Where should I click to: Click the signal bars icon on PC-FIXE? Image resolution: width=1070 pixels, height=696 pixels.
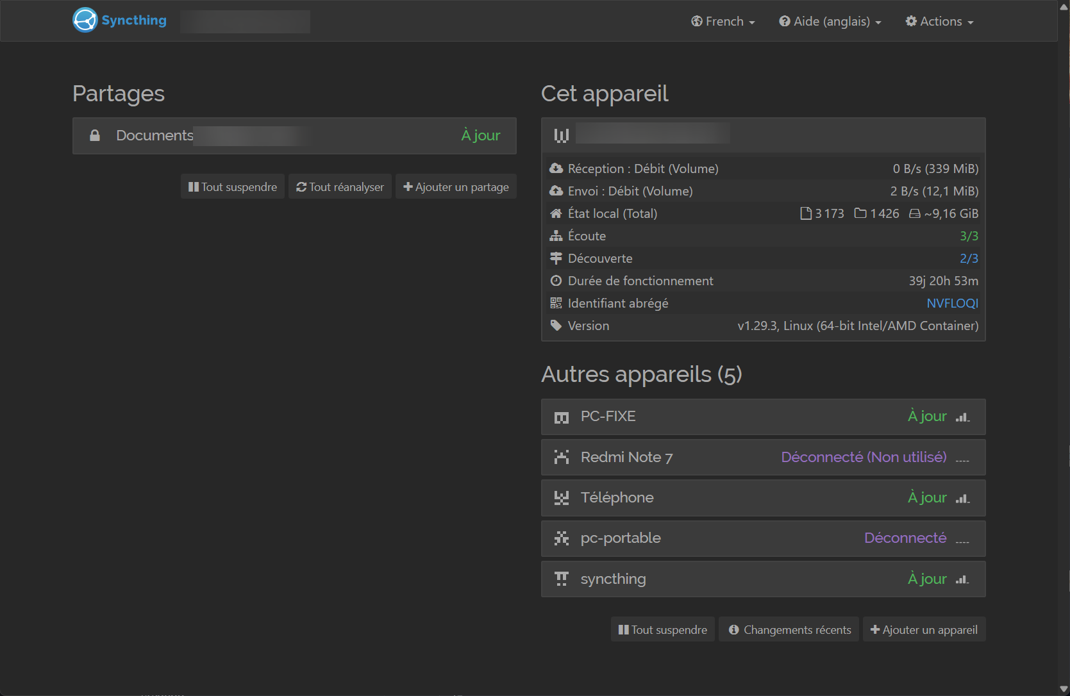(962, 417)
